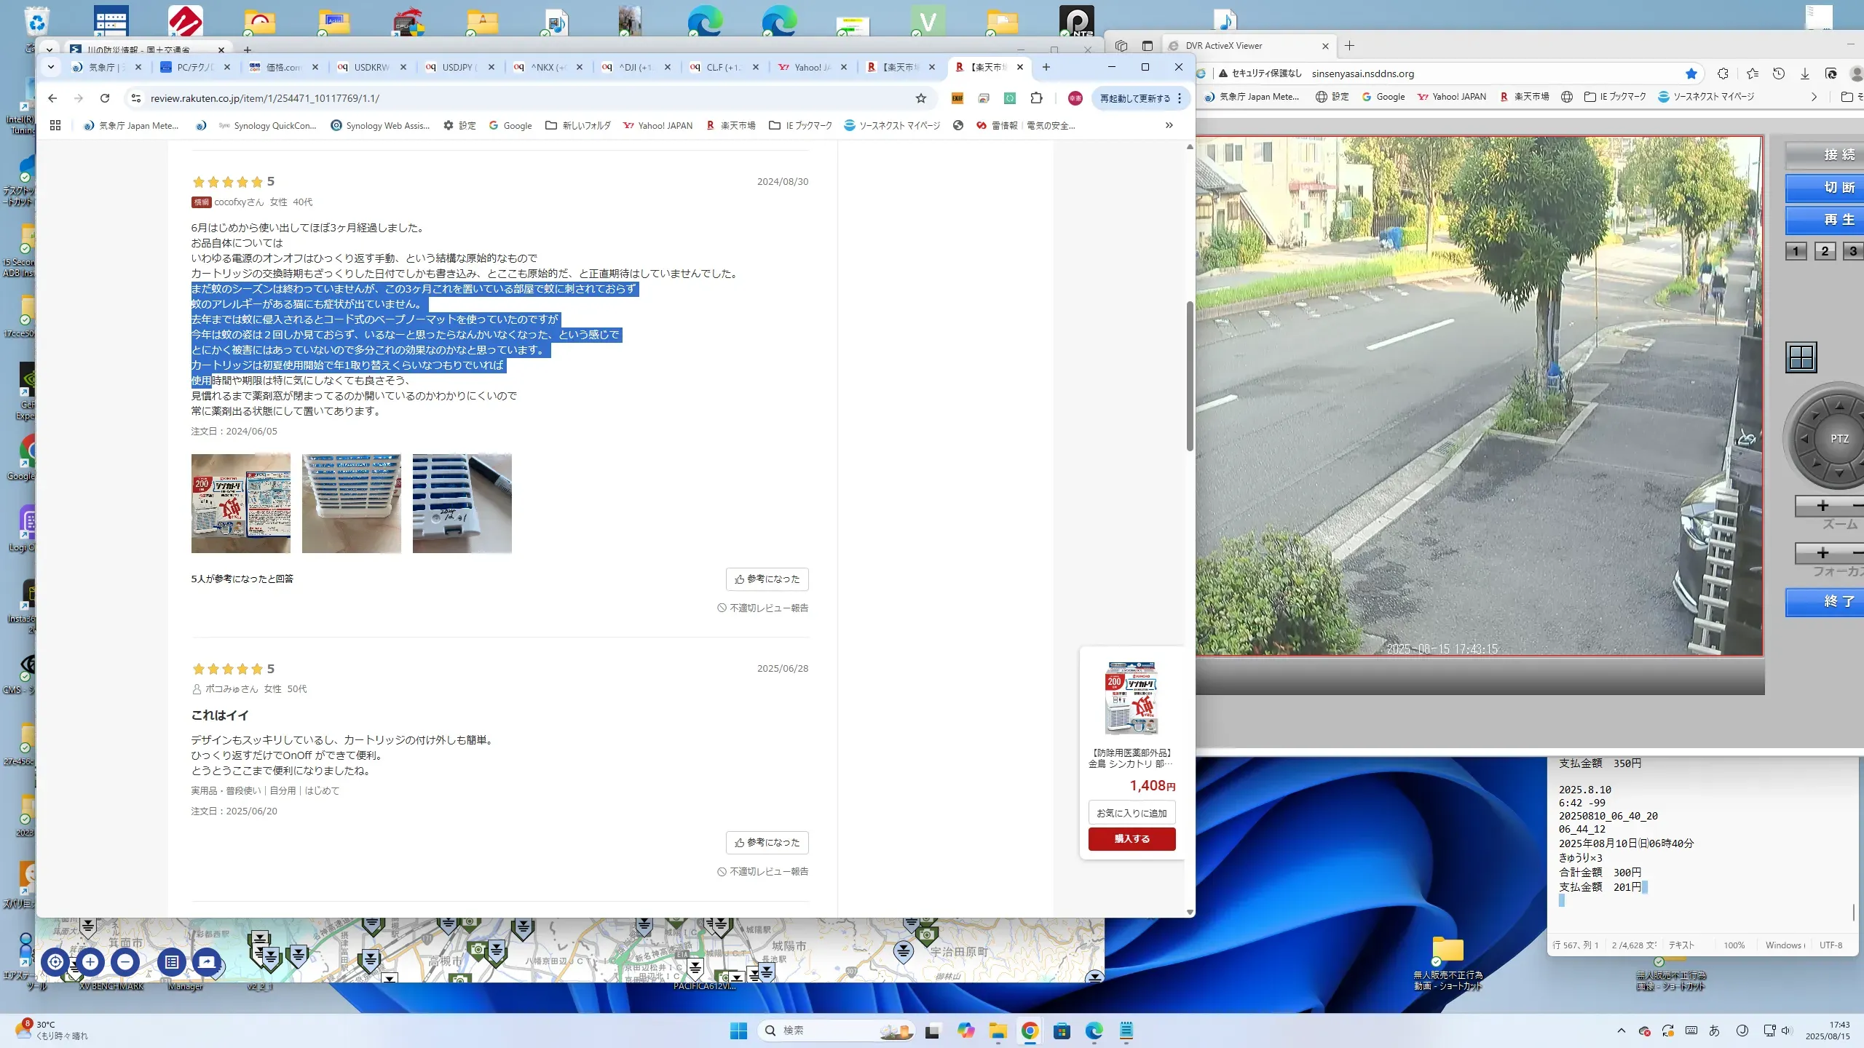Click the map current-location target icon
This screenshot has width=1864, height=1048.
55,962
